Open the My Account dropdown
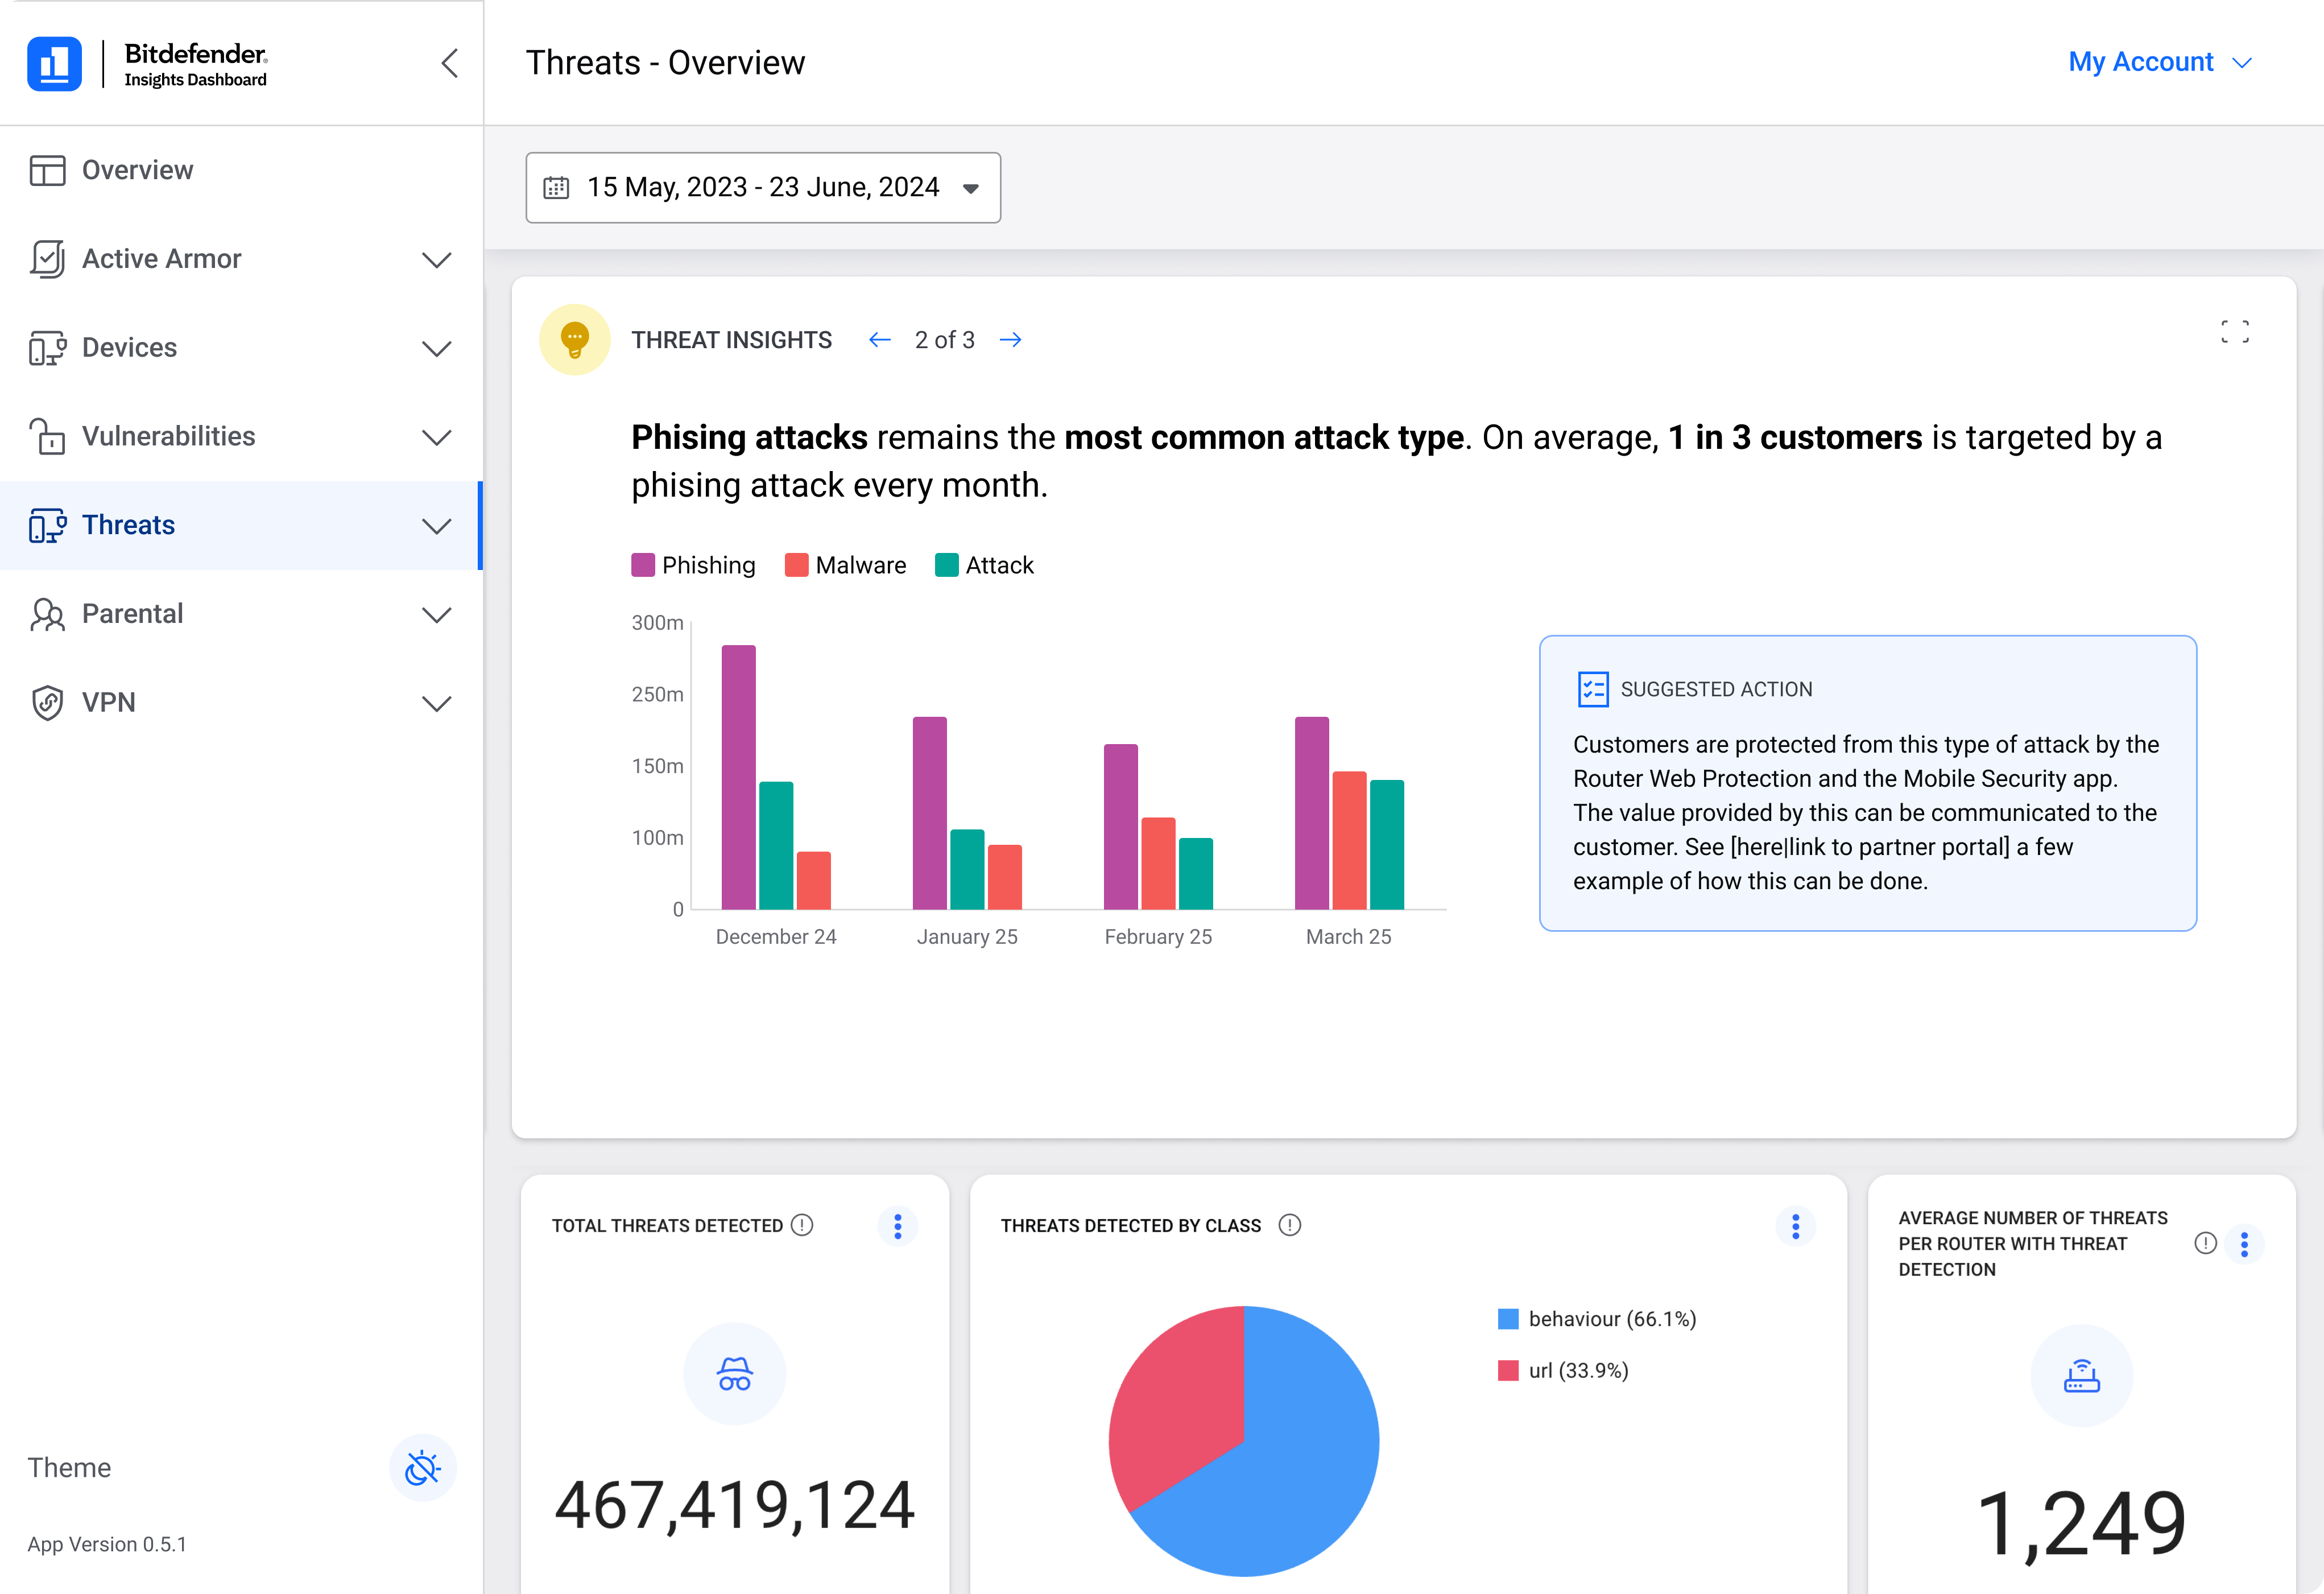The height and width of the screenshot is (1594, 2324). click(2160, 62)
